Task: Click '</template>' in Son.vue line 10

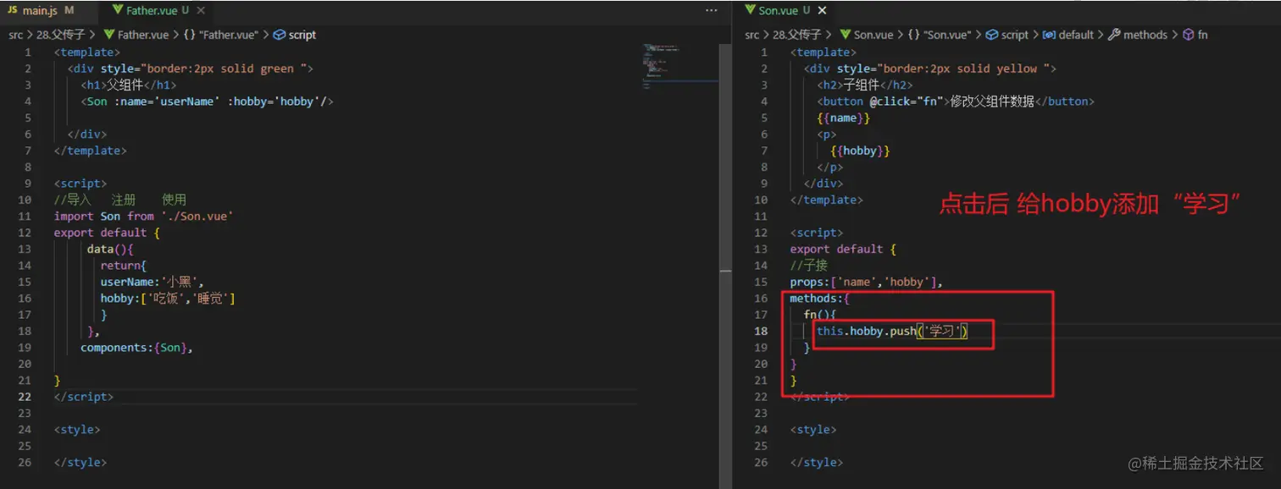Action: [826, 200]
